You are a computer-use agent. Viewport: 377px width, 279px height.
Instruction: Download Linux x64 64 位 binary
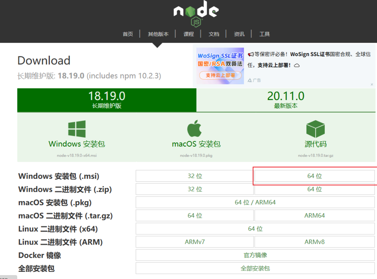click(x=255, y=229)
